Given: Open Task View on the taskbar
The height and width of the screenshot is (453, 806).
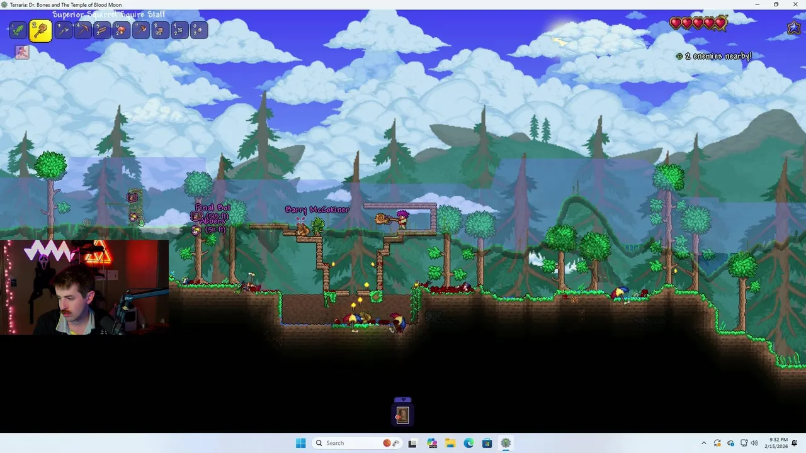Looking at the screenshot, I should pos(412,443).
